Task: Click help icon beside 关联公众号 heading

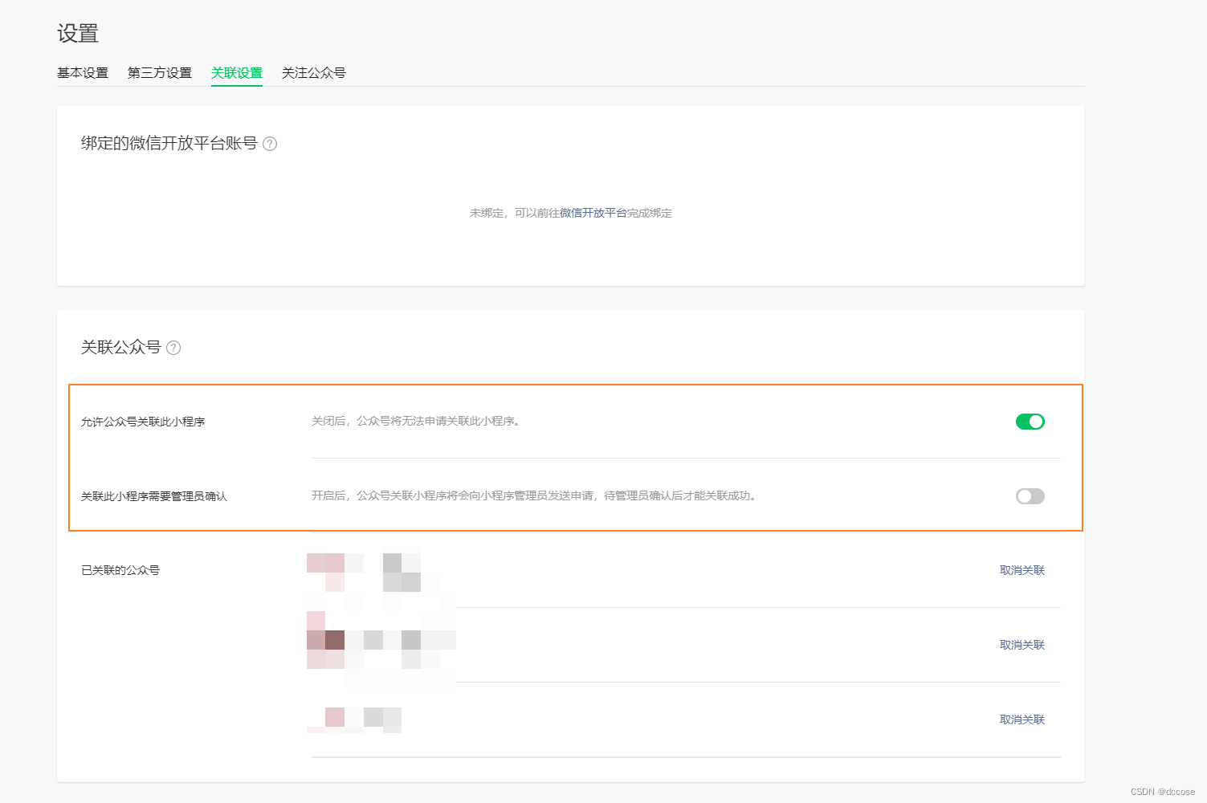Action: [173, 348]
